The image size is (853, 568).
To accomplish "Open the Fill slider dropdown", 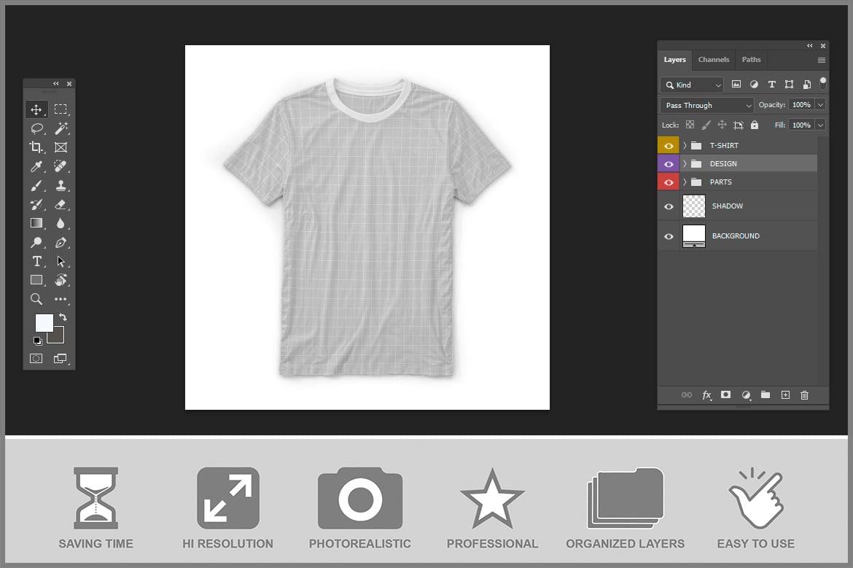I will tap(820, 125).
